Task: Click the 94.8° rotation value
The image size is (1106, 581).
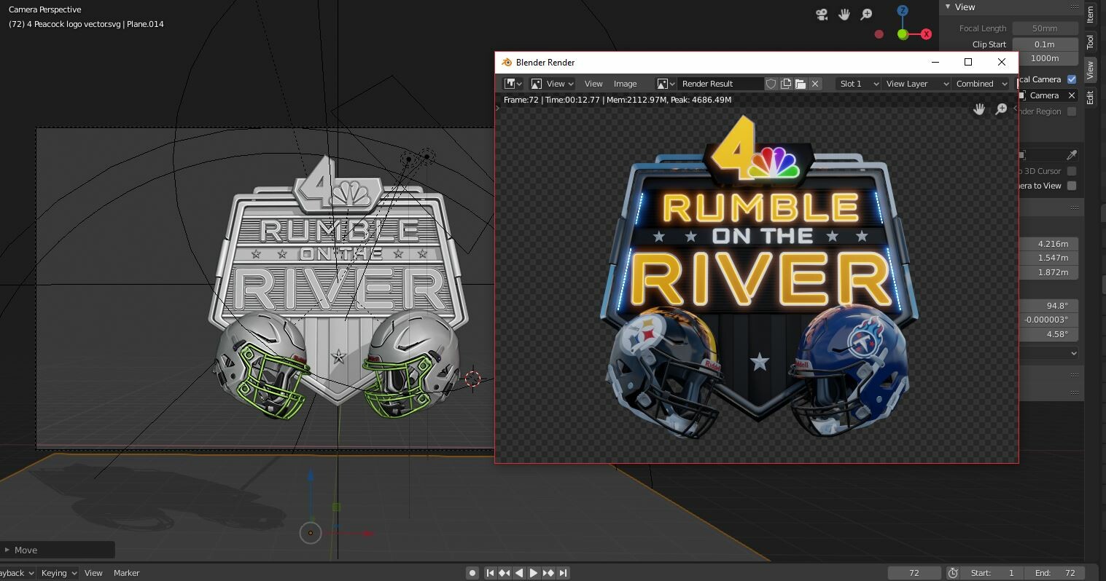Action: point(1048,306)
